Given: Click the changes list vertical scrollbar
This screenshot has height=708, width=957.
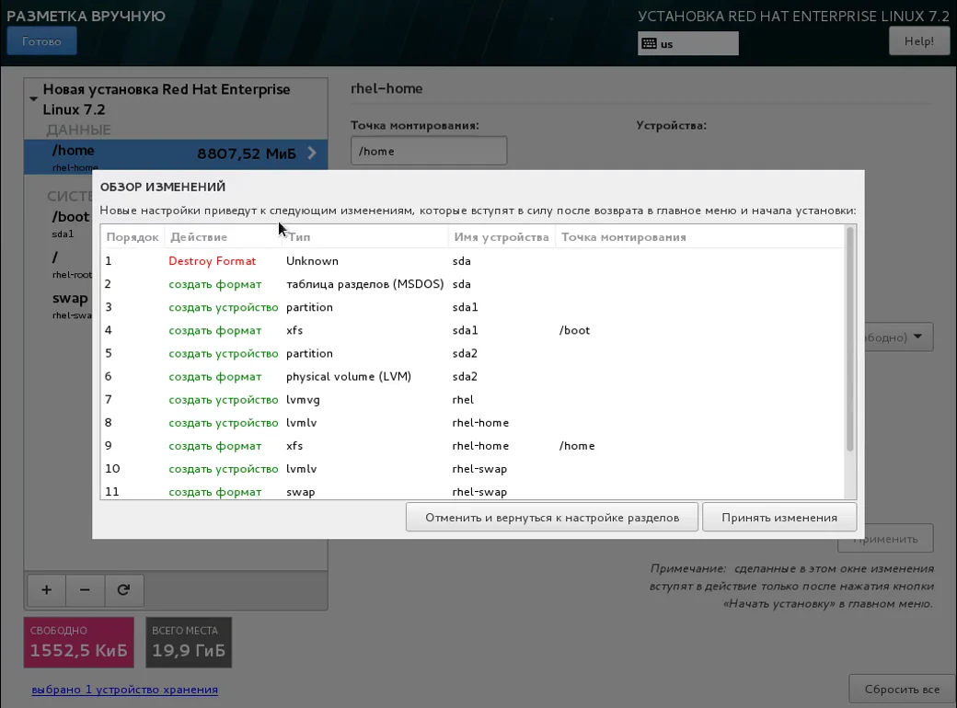Looking at the screenshot, I should [x=849, y=339].
